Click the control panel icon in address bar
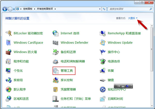This screenshot has height=109, width=155. 18,9
